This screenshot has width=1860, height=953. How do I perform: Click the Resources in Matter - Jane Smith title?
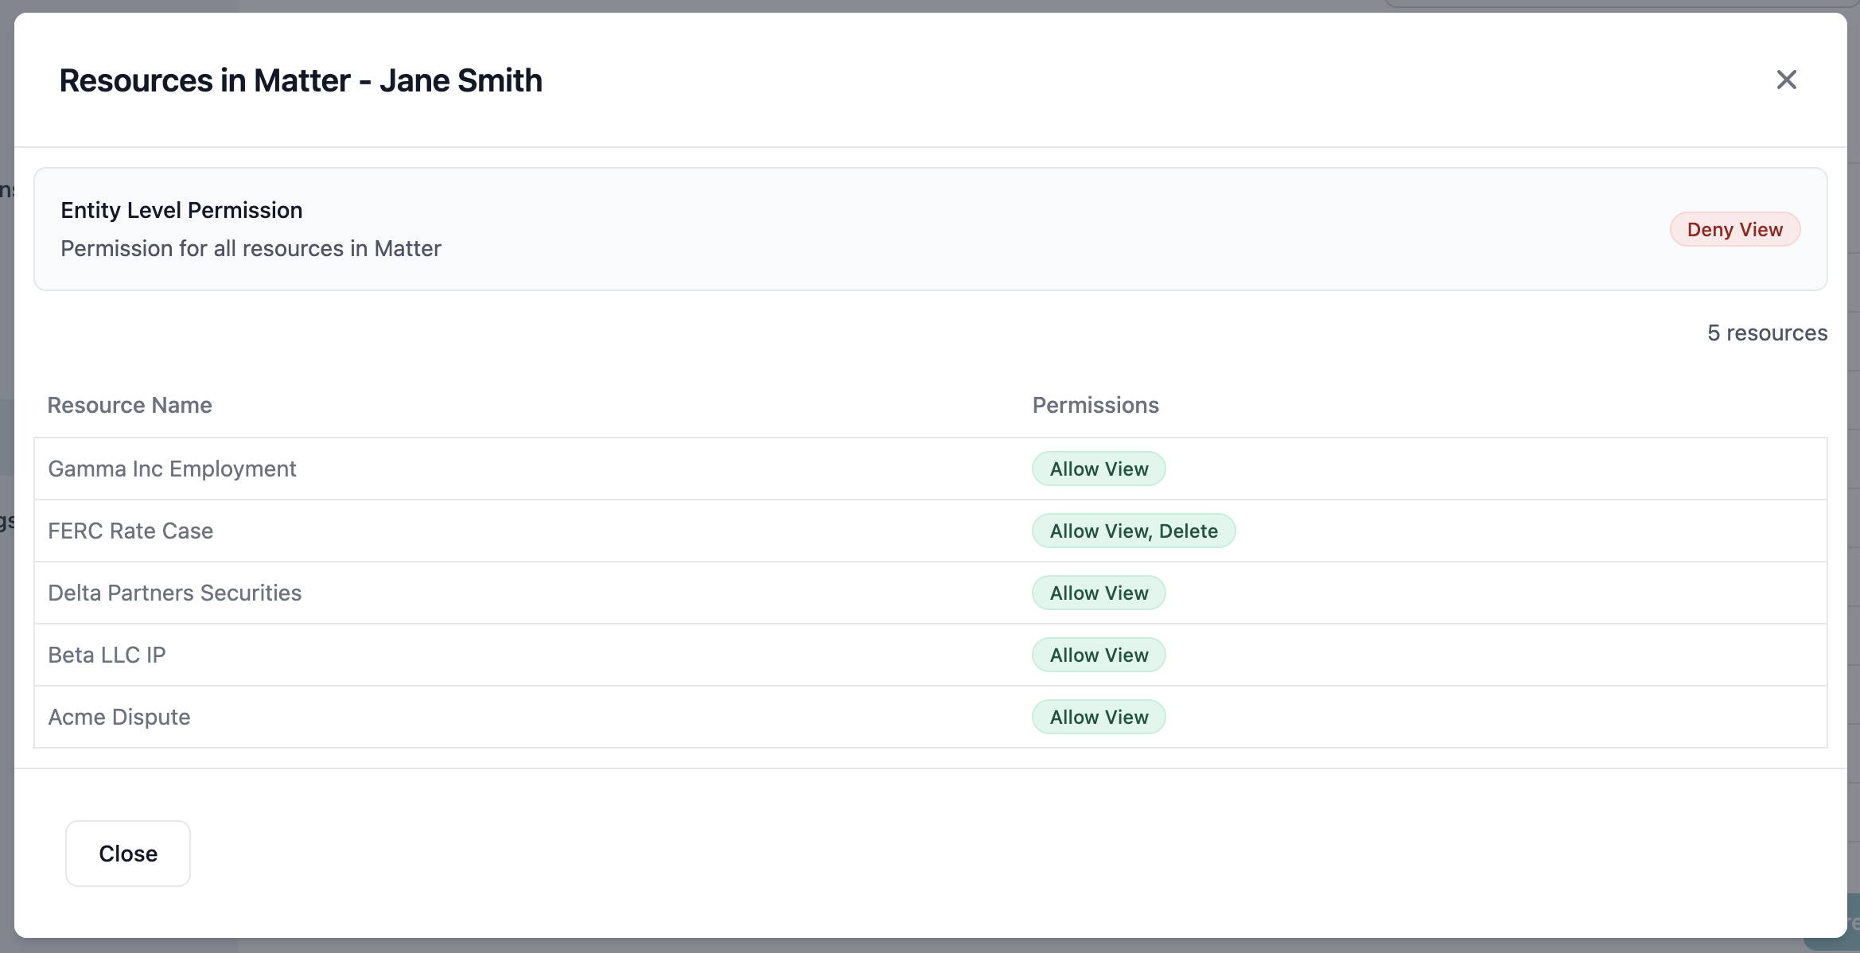point(301,80)
